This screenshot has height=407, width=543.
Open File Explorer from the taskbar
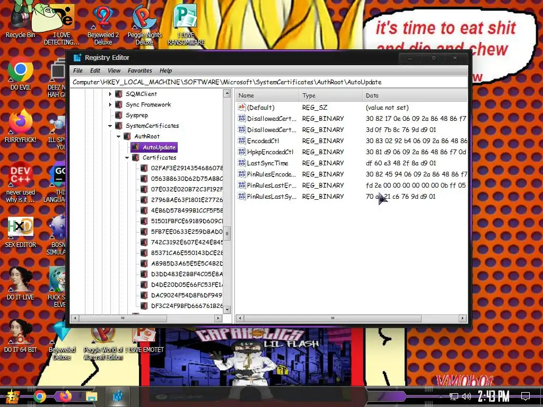tap(91, 396)
